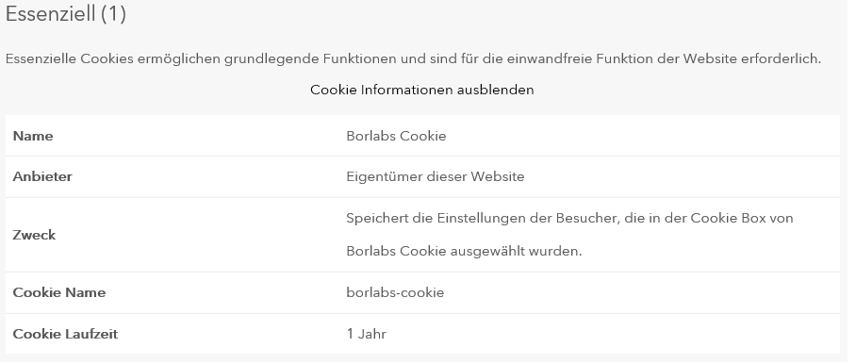Click 'Website' in the intro paragraph
Image resolution: width=856 pixels, height=364 pixels.
[710, 59]
